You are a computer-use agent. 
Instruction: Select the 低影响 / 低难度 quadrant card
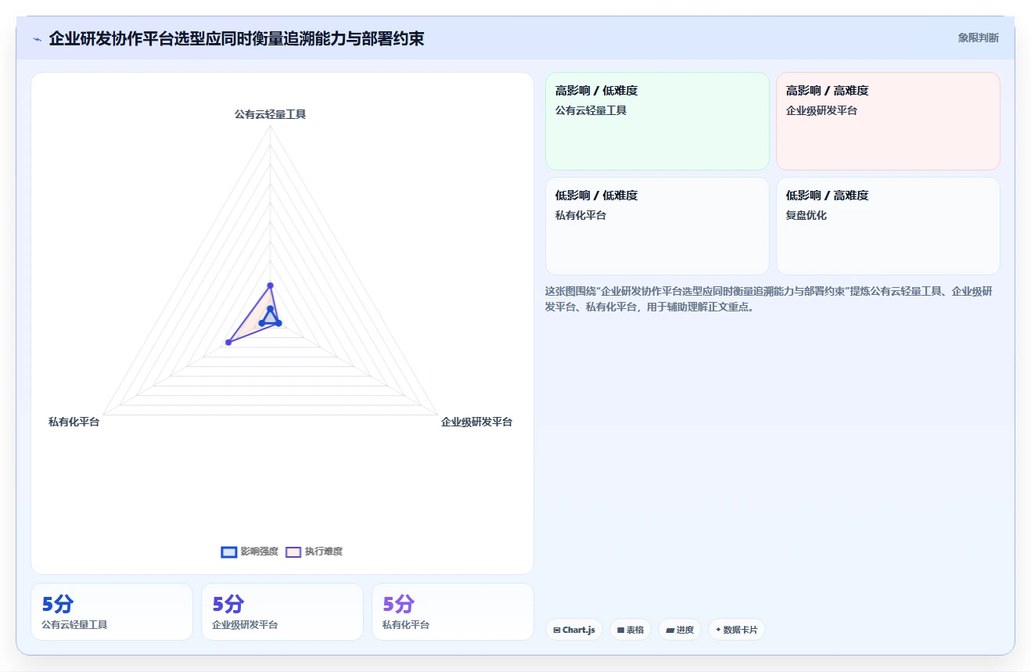pyautogui.click(x=657, y=226)
